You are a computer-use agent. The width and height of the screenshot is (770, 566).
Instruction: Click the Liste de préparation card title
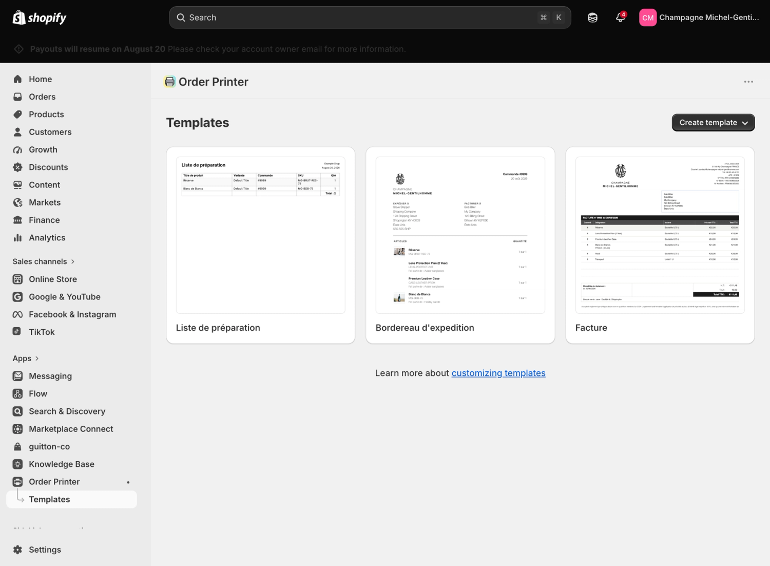click(x=218, y=328)
